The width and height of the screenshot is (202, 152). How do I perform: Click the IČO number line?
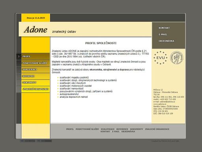pyautogui.click(x=161, y=111)
